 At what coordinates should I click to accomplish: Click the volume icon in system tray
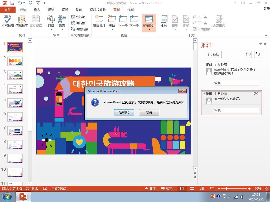[x=242, y=197]
